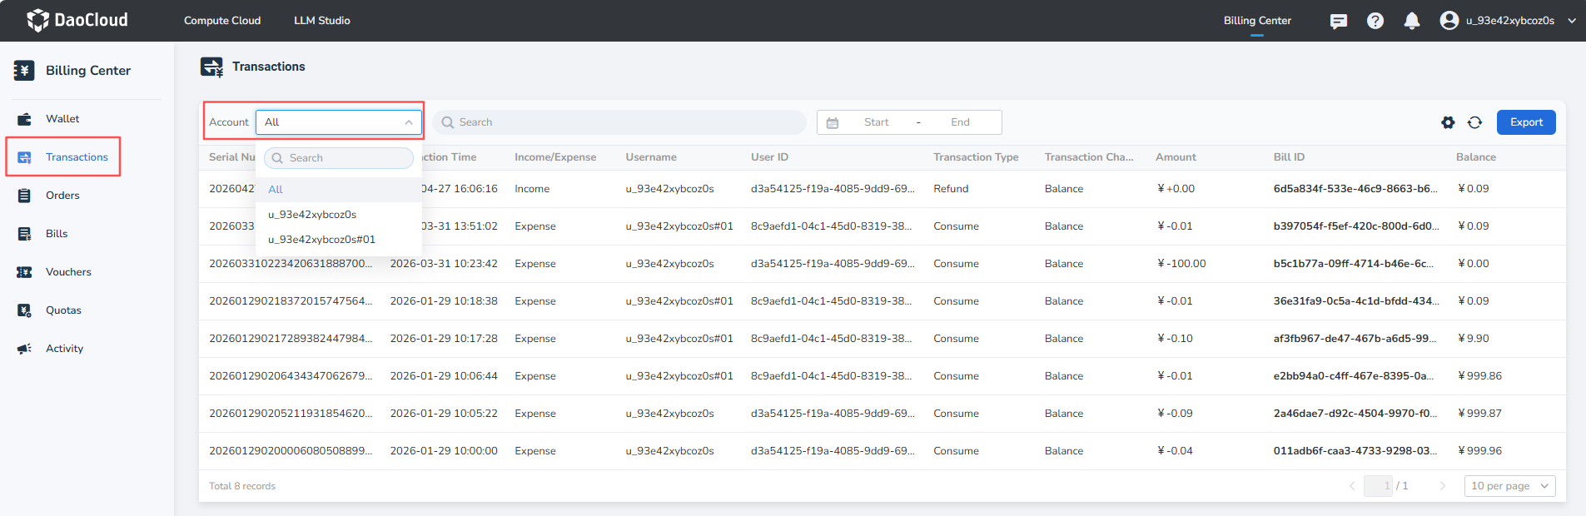Click the transactions Search field

coord(619,122)
